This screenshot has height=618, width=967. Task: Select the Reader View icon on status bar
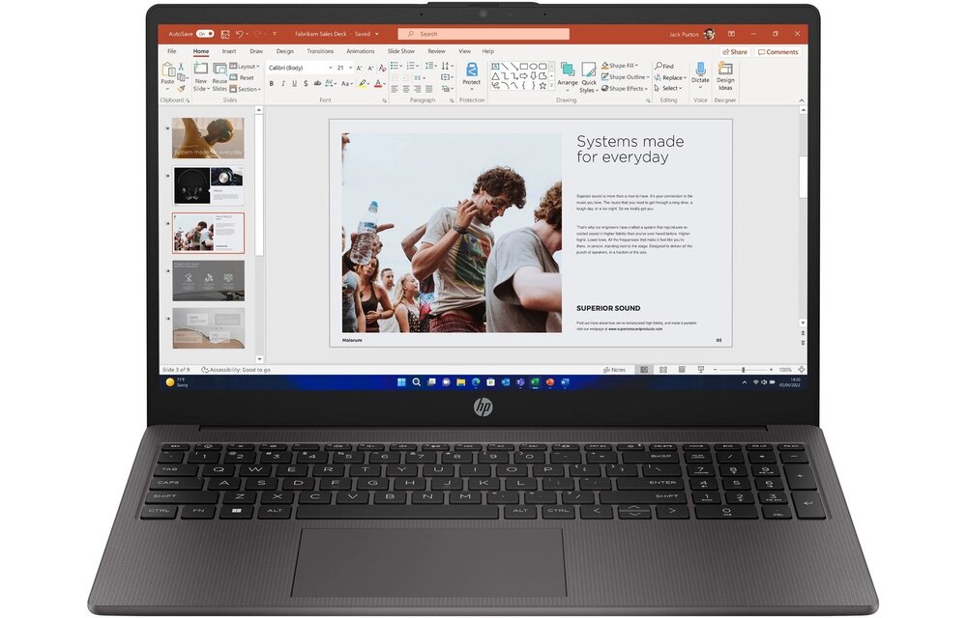pyautogui.click(x=682, y=369)
